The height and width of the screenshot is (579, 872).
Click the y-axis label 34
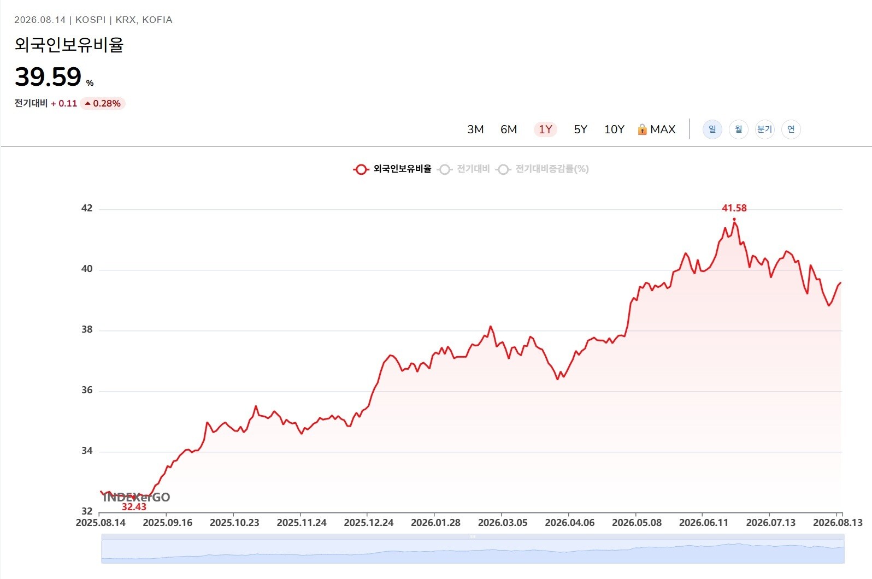click(x=87, y=451)
